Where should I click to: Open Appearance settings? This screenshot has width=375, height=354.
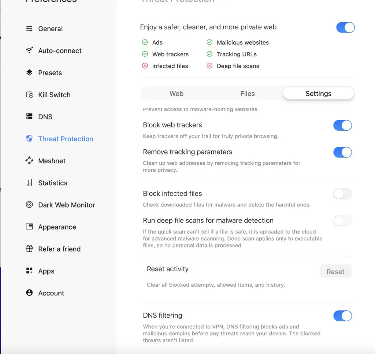(x=57, y=227)
